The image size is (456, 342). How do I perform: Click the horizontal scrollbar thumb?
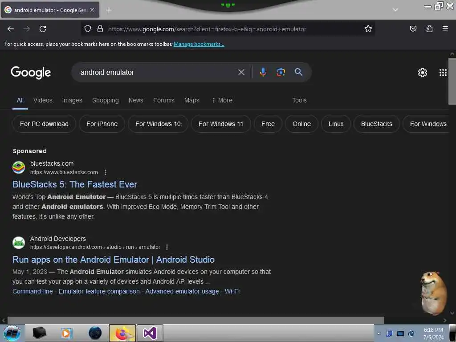196,320
